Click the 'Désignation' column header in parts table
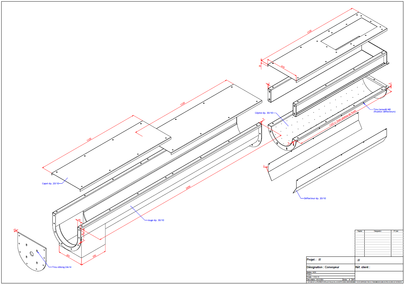404x284 pixels. click(x=378, y=231)
